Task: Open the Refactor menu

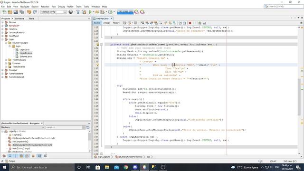Action: coord(45,7)
